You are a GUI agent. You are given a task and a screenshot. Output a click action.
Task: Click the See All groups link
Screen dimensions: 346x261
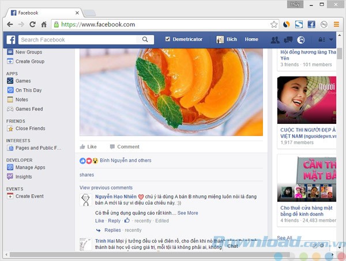(284, 238)
